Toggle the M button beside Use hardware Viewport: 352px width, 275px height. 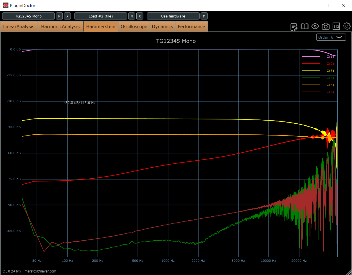204,16
